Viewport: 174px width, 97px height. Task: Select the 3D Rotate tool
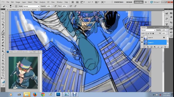pos(3,67)
